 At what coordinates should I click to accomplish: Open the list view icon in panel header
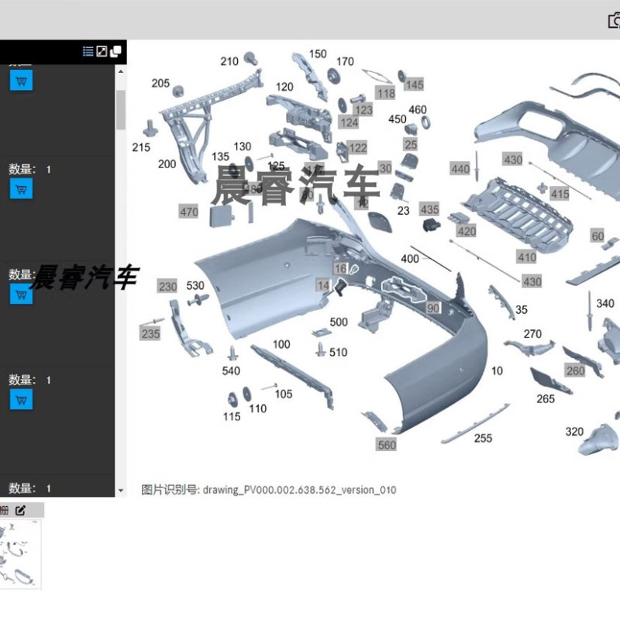point(88,51)
